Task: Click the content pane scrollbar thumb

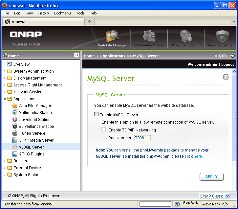Action: [x=234, y=118]
